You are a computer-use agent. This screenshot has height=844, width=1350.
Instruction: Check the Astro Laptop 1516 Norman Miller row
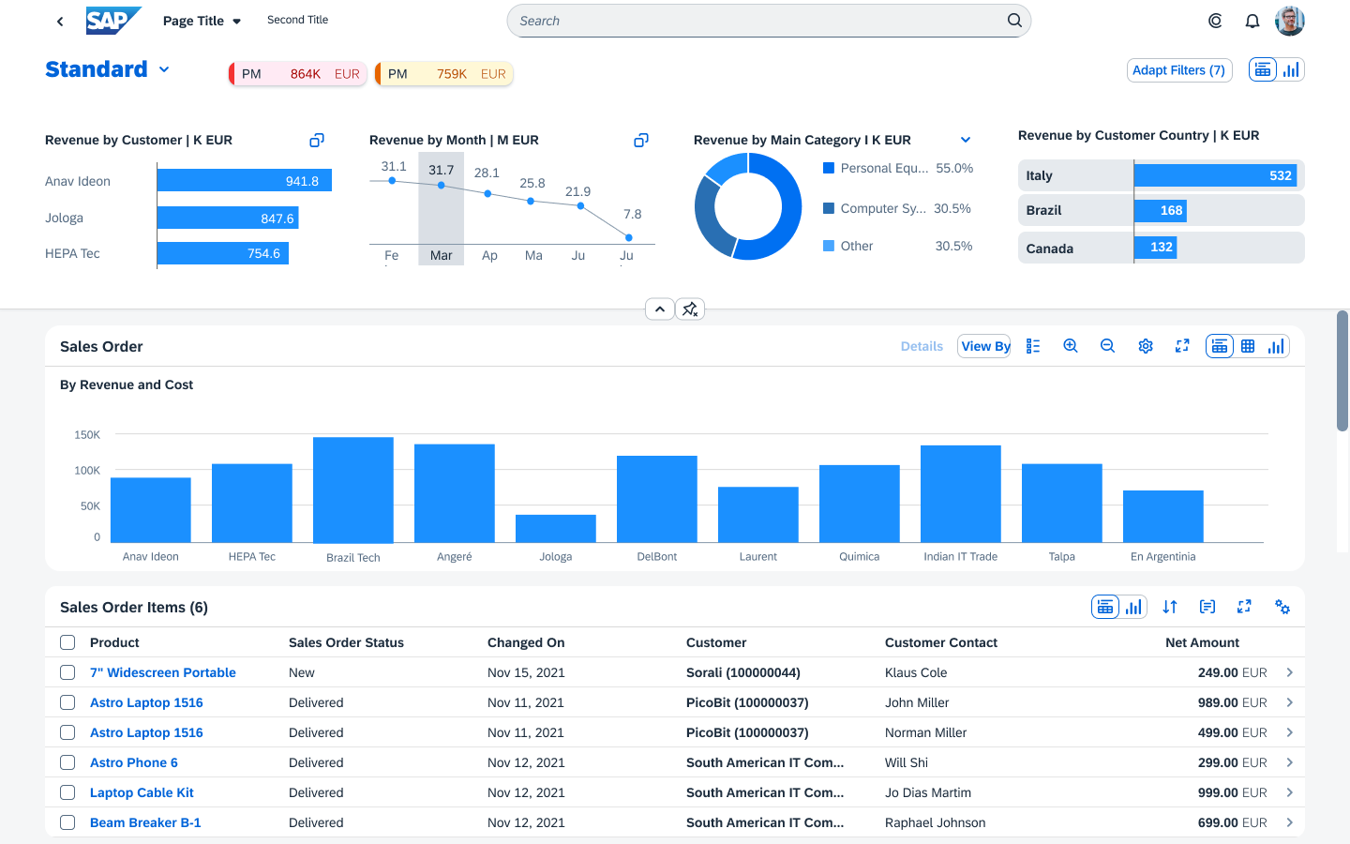pyautogui.click(x=67, y=732)
